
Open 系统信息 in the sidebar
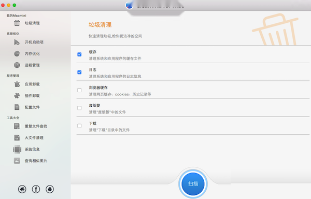(x=32, y=149)
